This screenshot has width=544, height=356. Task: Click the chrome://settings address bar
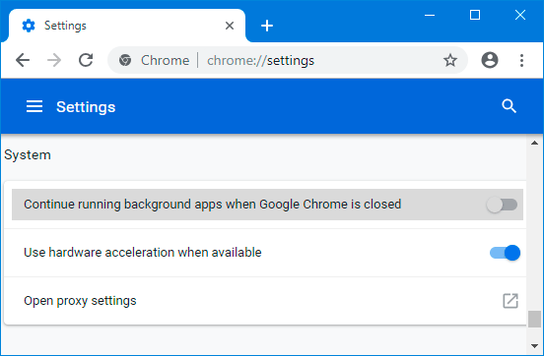click(288, 60)
